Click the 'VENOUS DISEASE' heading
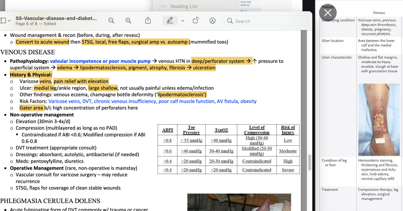Screen dimensions: 403x211 (x=27, y=52)
